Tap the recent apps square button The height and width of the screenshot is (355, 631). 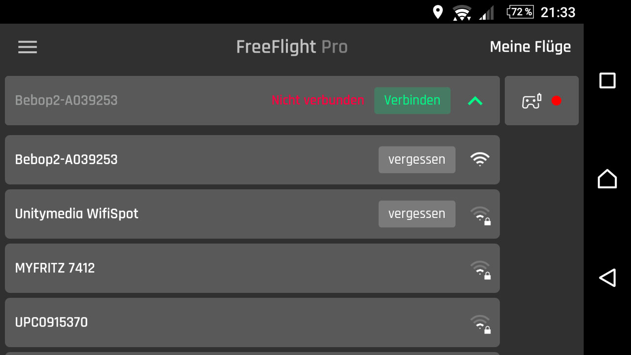(607, 80)
